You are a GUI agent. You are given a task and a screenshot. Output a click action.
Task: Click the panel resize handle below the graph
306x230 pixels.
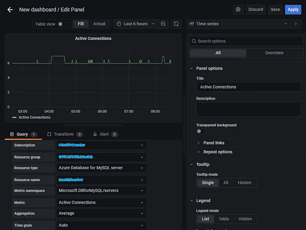[93, 125]
